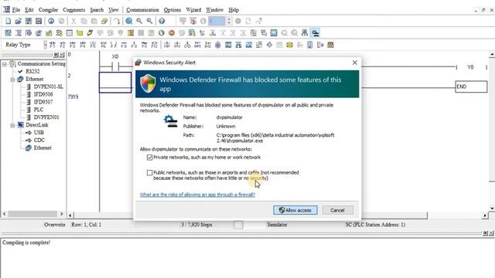The height and width of the screenshot is (278, 495).
Task: Select SFC mode icon, third in second toolbar
Action: [29, 32]
